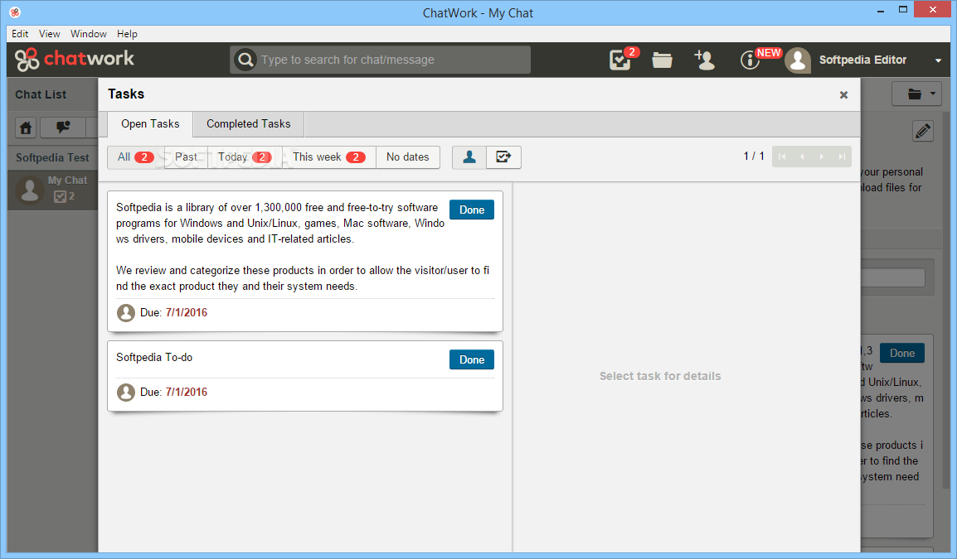Open the Window menu
957x559 pixels.
(x=89, y=34)
